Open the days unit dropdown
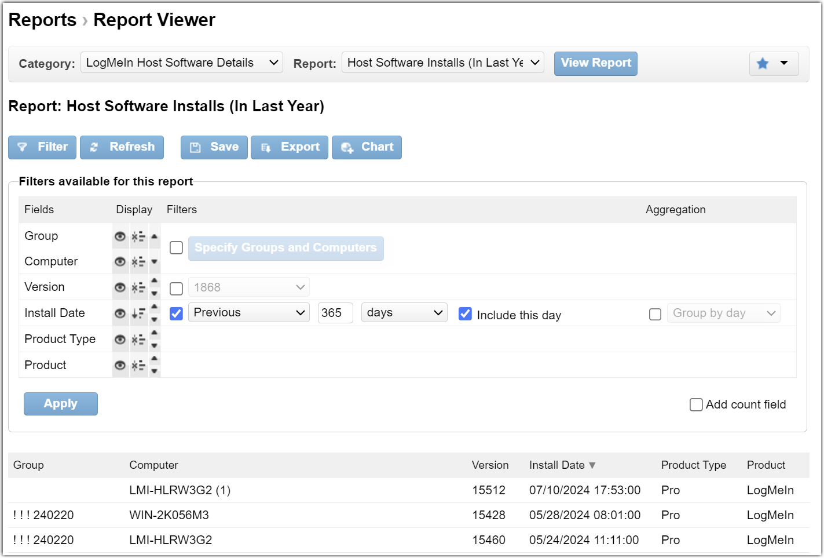Image resolution: width=824 pixels, height=558 pixels. (404, 313)
